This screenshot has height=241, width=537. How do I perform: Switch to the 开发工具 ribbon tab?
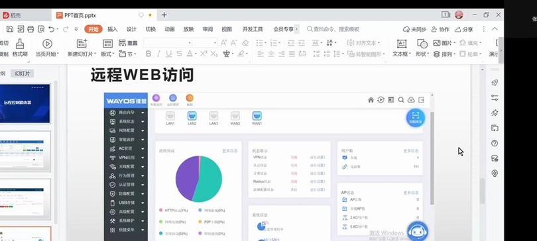pos(253,29)
